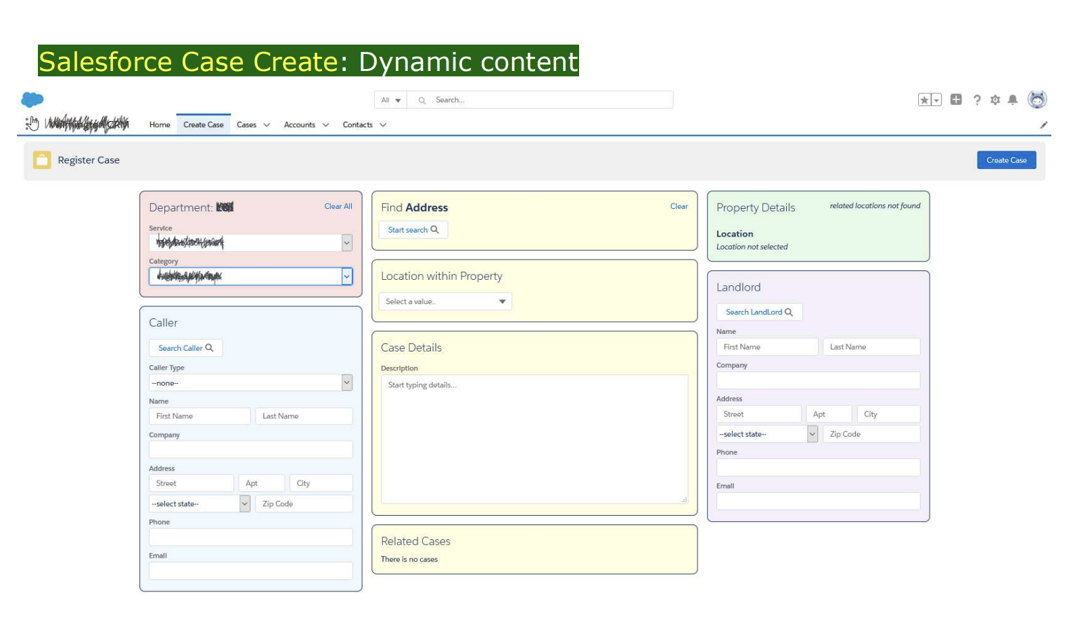Click the pencil edit navigation icon
Screen dimensions: 1073x634
[x=1044, y=125]
